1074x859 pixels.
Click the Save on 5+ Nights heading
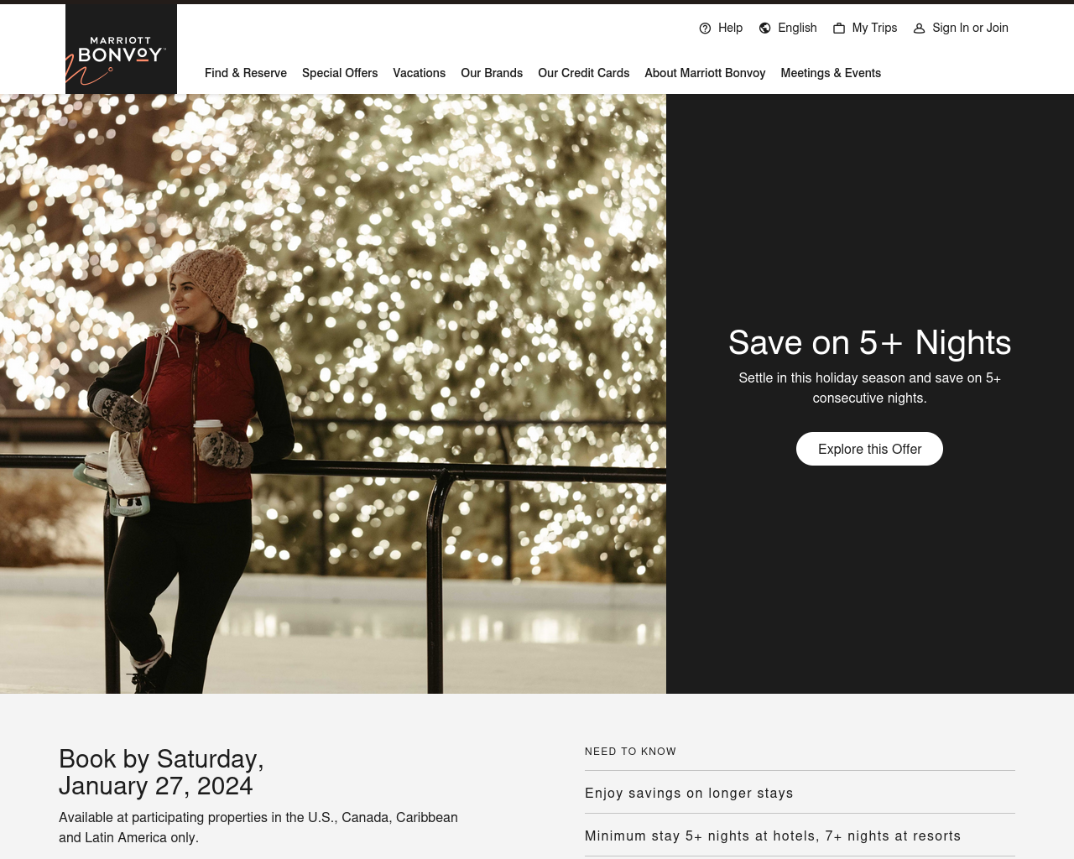[x=869, y=342]
